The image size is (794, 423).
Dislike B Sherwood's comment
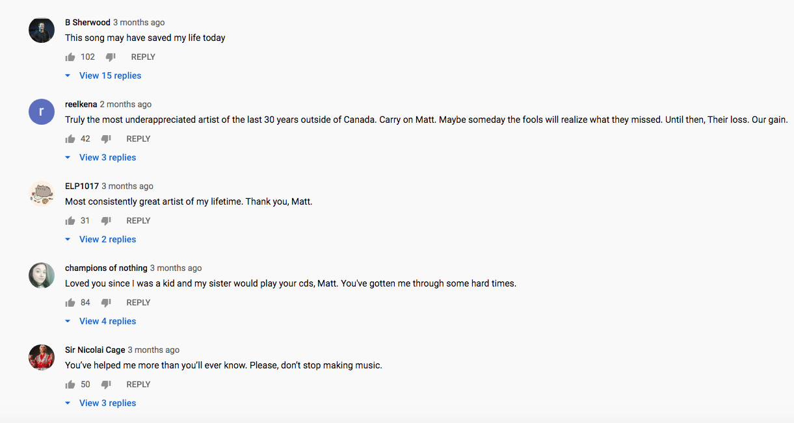click(111, 57)
